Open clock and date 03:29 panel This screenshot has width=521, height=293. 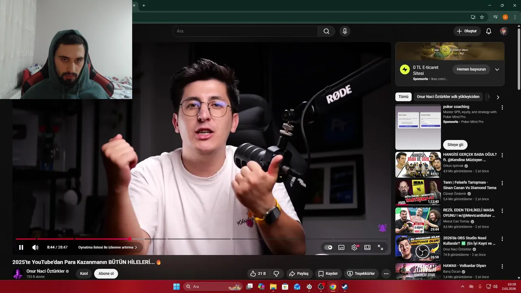509,286
